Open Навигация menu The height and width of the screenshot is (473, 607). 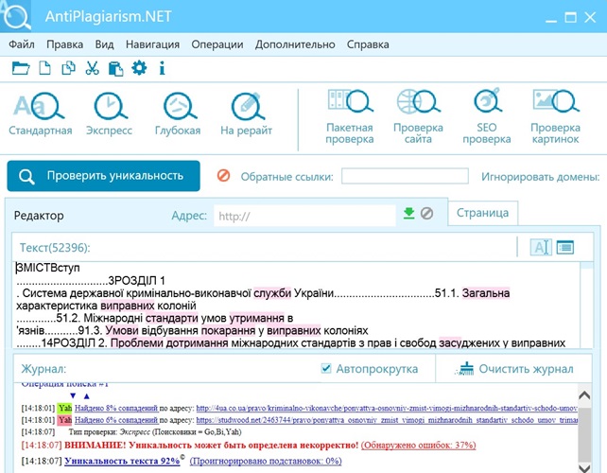[152, 44]
